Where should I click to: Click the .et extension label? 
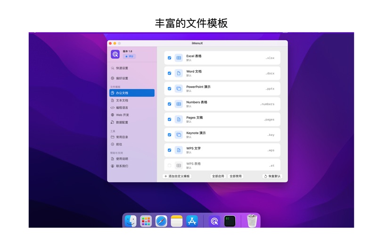click(272, 166)
